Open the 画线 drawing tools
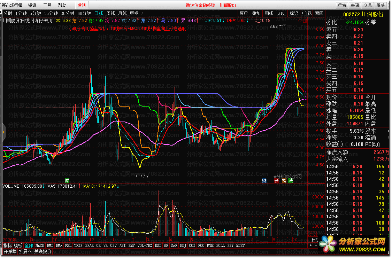The image size is (392, 258). [269, 14]
